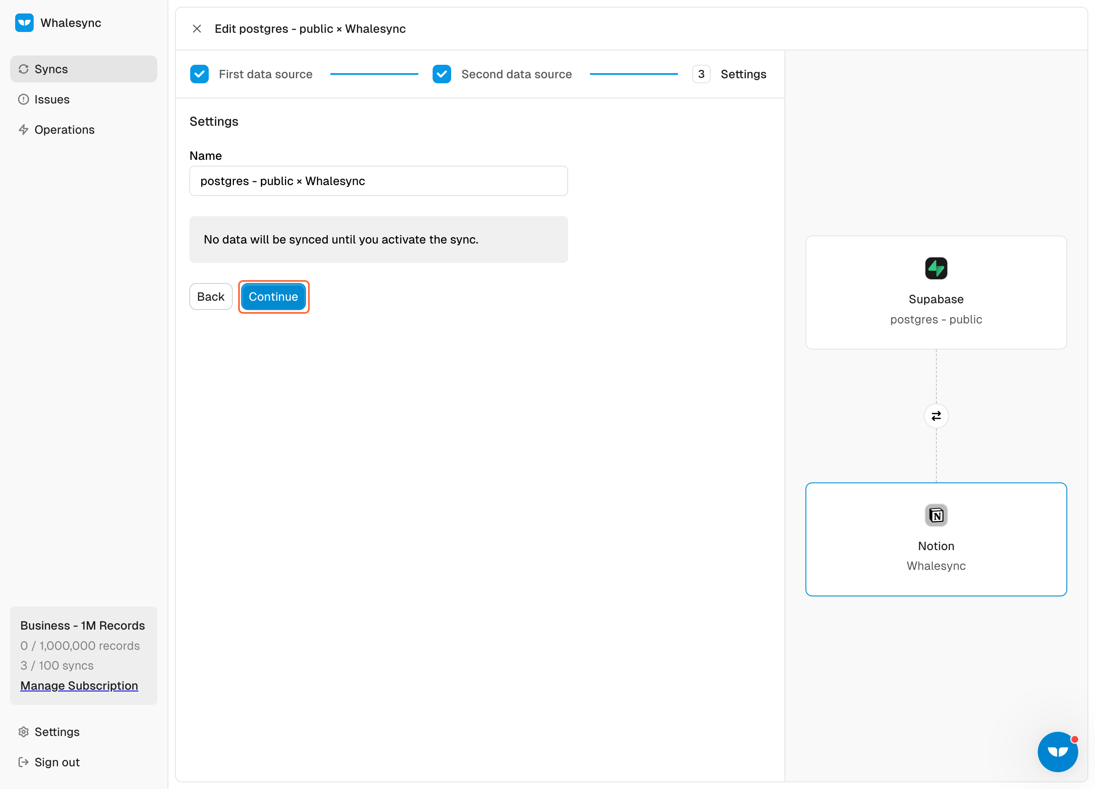The height and width of the screenshot is (789, 1095).
Task: Click the Continue button
Action: 273,297
